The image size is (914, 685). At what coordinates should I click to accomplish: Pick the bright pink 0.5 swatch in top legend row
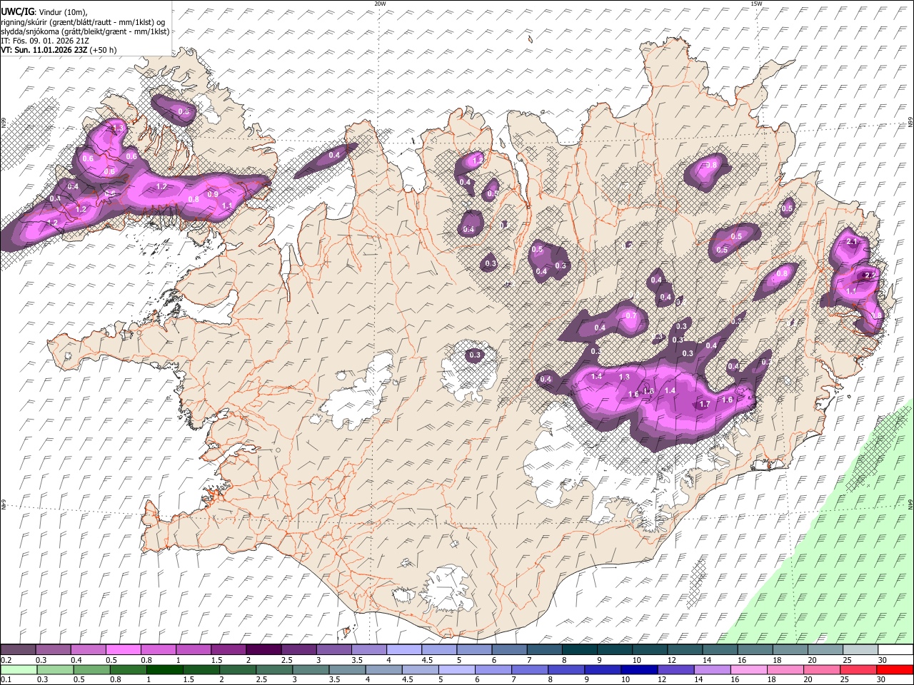pyautogui.click(x=123, y=650)
